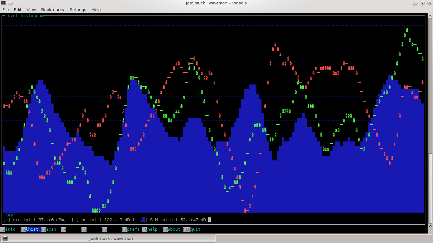Click the F9 about label

point(171,229)
